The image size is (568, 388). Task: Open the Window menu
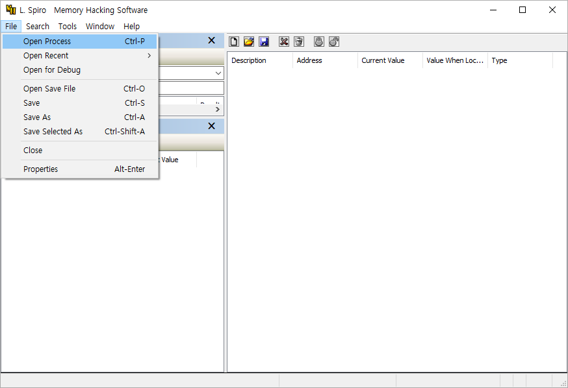click(100, 27)
